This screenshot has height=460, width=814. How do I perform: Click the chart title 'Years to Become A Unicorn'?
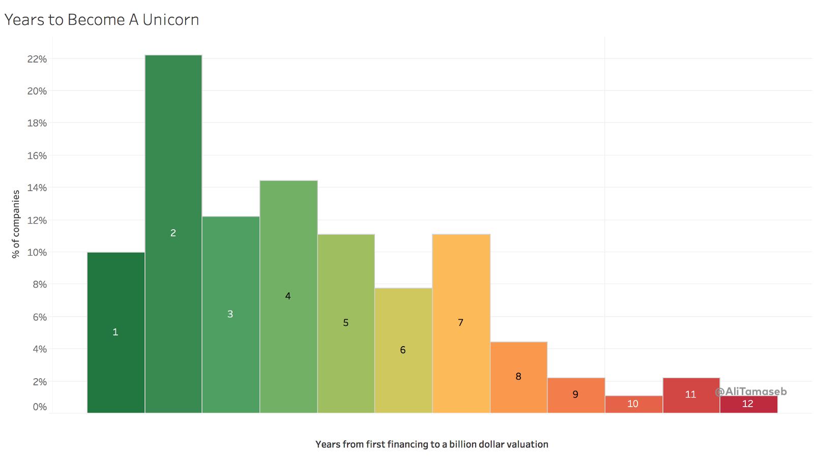click(x=101, y=20)
